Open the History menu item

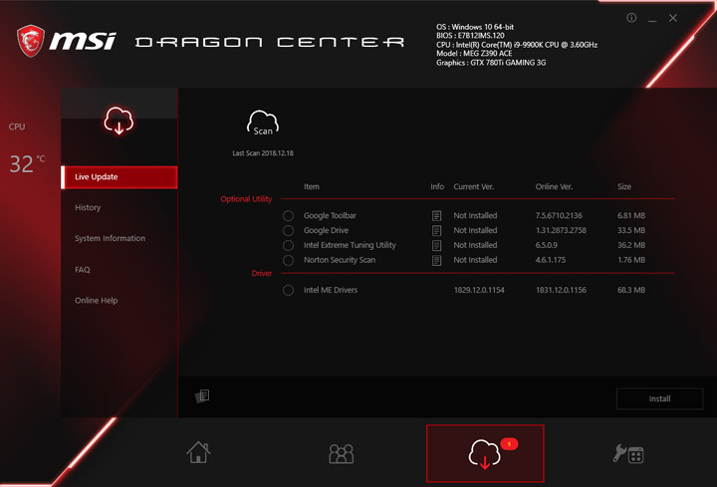pyautogui.click(x=88, y=207)
